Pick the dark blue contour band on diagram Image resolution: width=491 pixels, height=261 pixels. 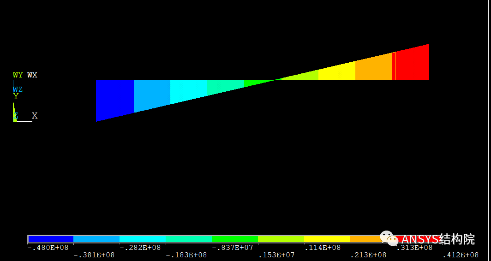pyautogui.click(x=114, y=98)
